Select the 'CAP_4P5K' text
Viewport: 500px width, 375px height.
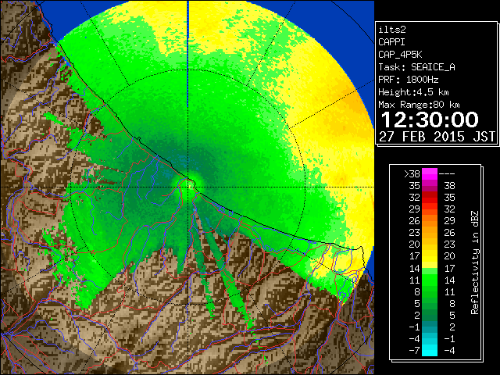[x=400, y=55]
